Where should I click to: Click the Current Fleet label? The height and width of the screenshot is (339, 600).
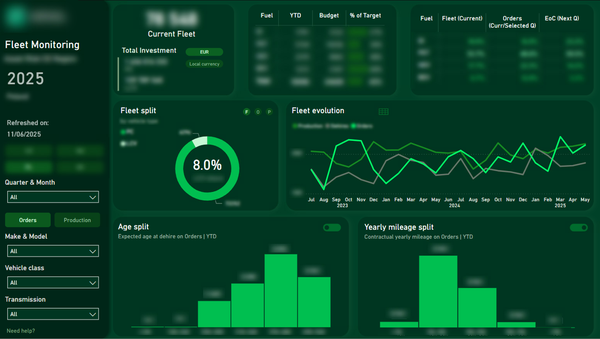tap(171, 34)
